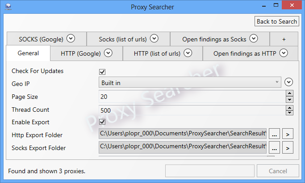The image size is (305, 183).
Task: Minimize the Proxy Searcher window
Action: coord(264,5)
